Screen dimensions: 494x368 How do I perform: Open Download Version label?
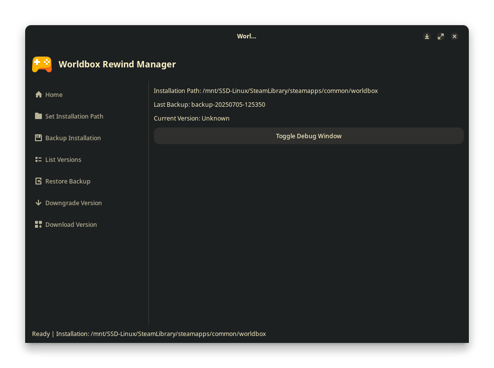(x=71, y=225)
